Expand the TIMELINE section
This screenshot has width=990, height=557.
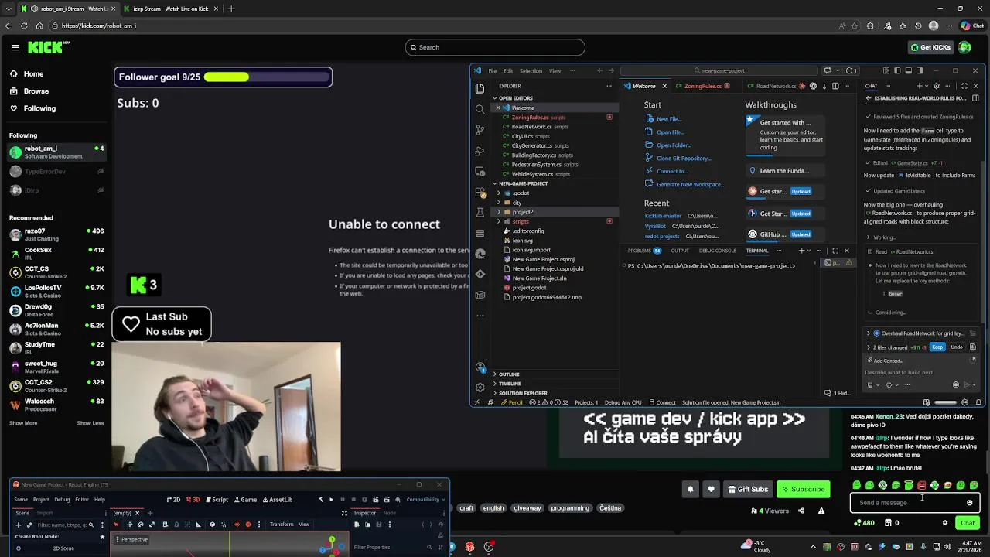[507, 384]
